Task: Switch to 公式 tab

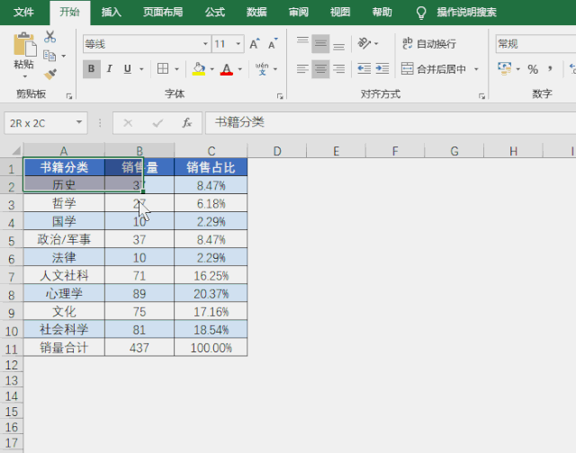Action: [x=215, y=13]
